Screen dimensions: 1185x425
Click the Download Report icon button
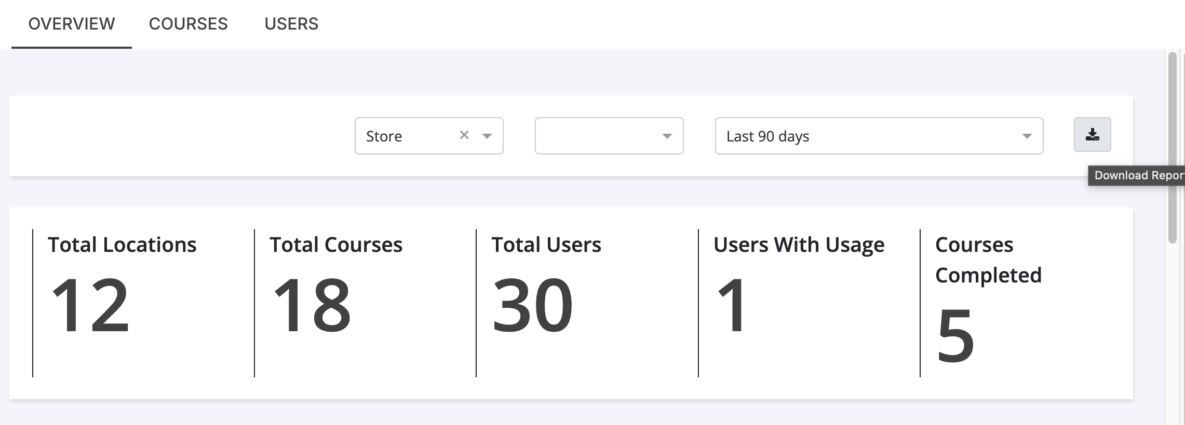coord(1092,135)
